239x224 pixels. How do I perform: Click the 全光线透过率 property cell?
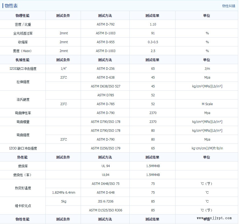(23, 33)
